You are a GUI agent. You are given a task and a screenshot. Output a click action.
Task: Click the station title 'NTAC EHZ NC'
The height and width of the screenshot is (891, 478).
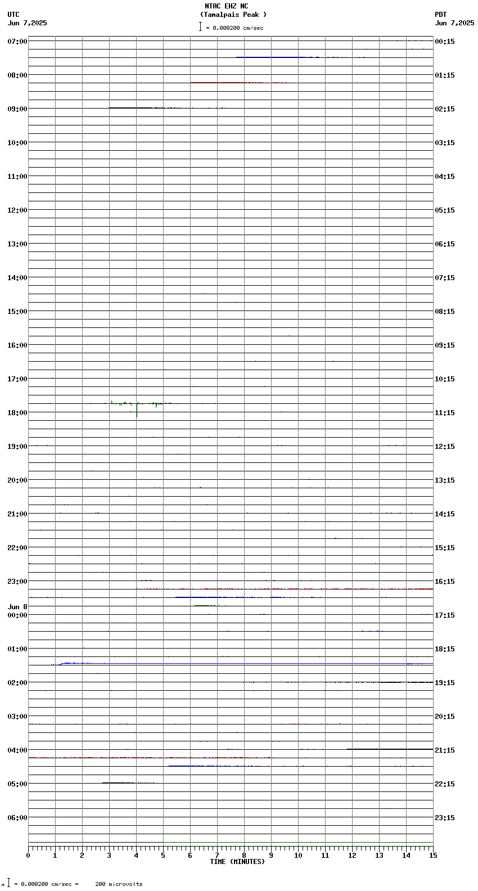226,6
